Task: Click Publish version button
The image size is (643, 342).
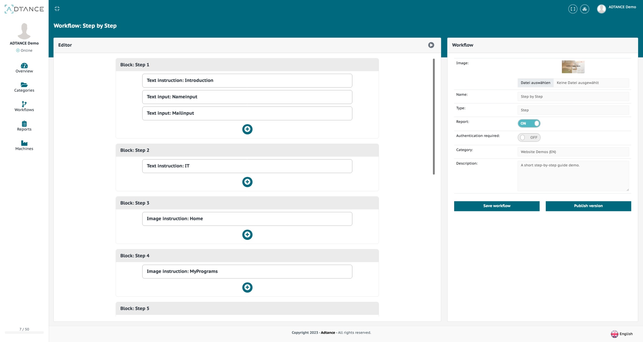Action: (x=588, y=206)
